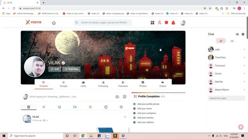Click the Edit profile button

(55, 69)
